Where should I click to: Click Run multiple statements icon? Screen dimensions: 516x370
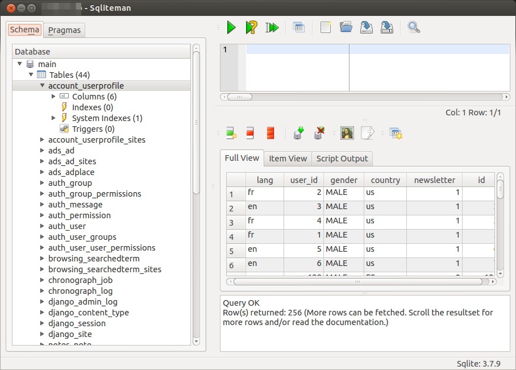272,27
